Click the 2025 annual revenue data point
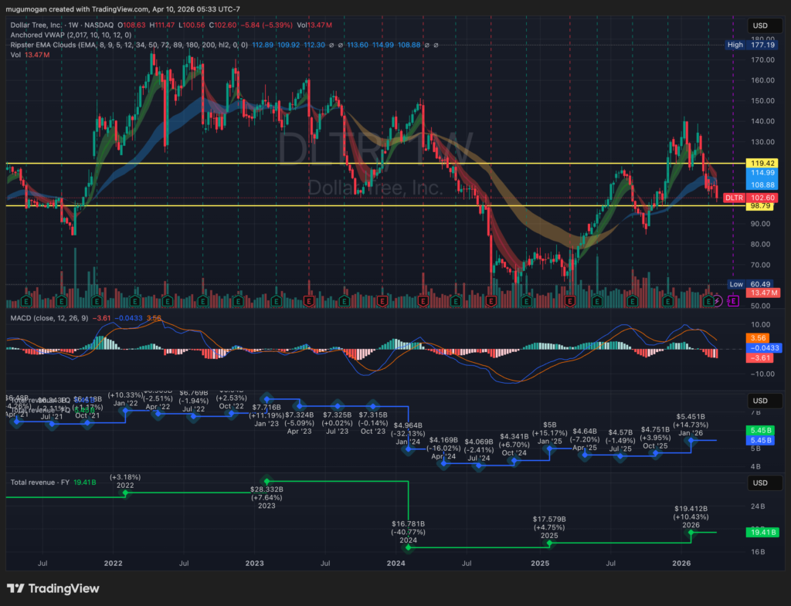The image size is (791, 606). pos(550,543)
